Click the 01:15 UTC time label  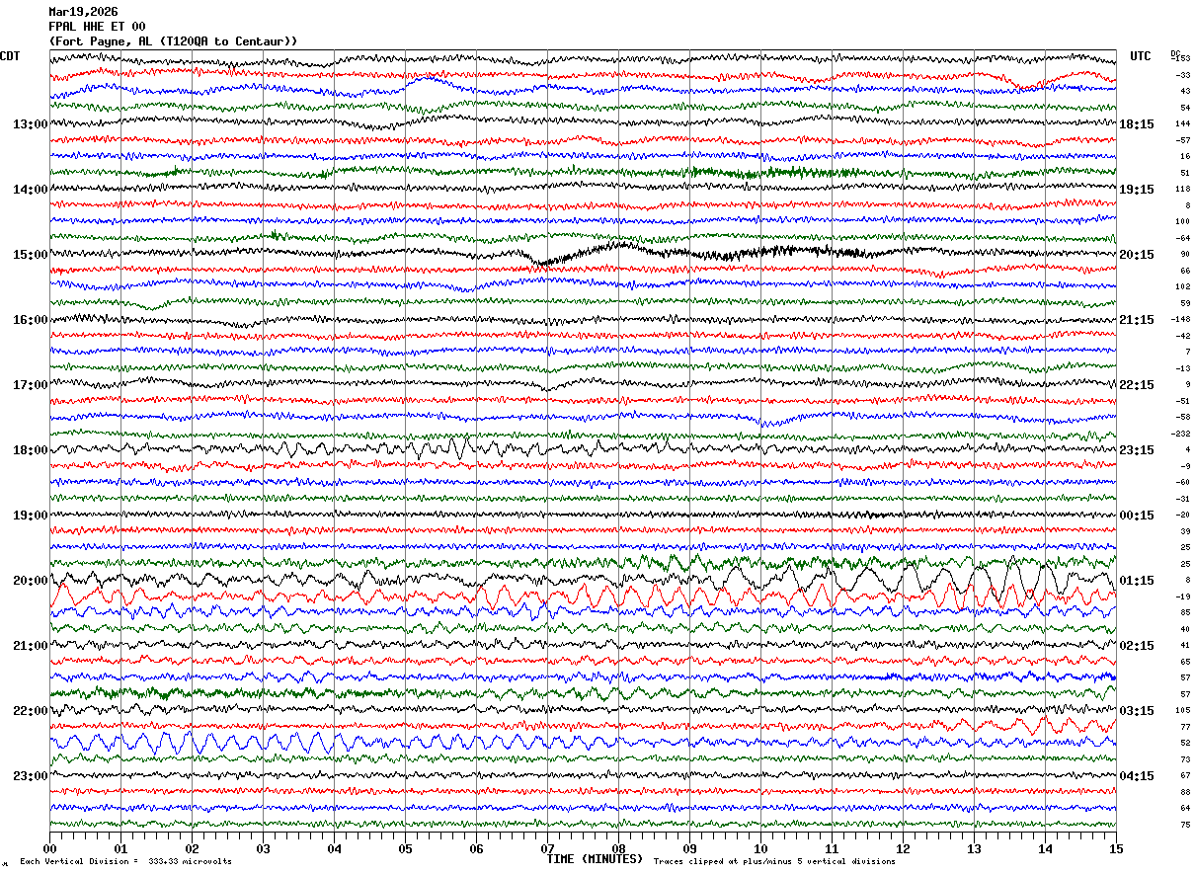(x=1137, y=581)
